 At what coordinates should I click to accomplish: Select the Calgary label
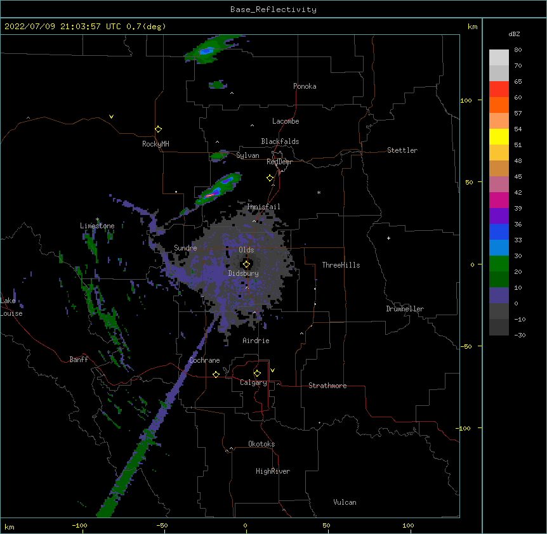coord(253,382)
